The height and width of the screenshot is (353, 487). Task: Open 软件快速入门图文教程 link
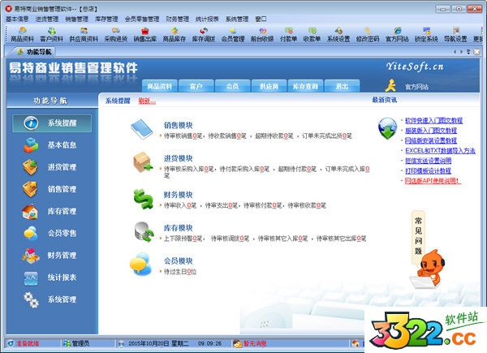[434, 120]
